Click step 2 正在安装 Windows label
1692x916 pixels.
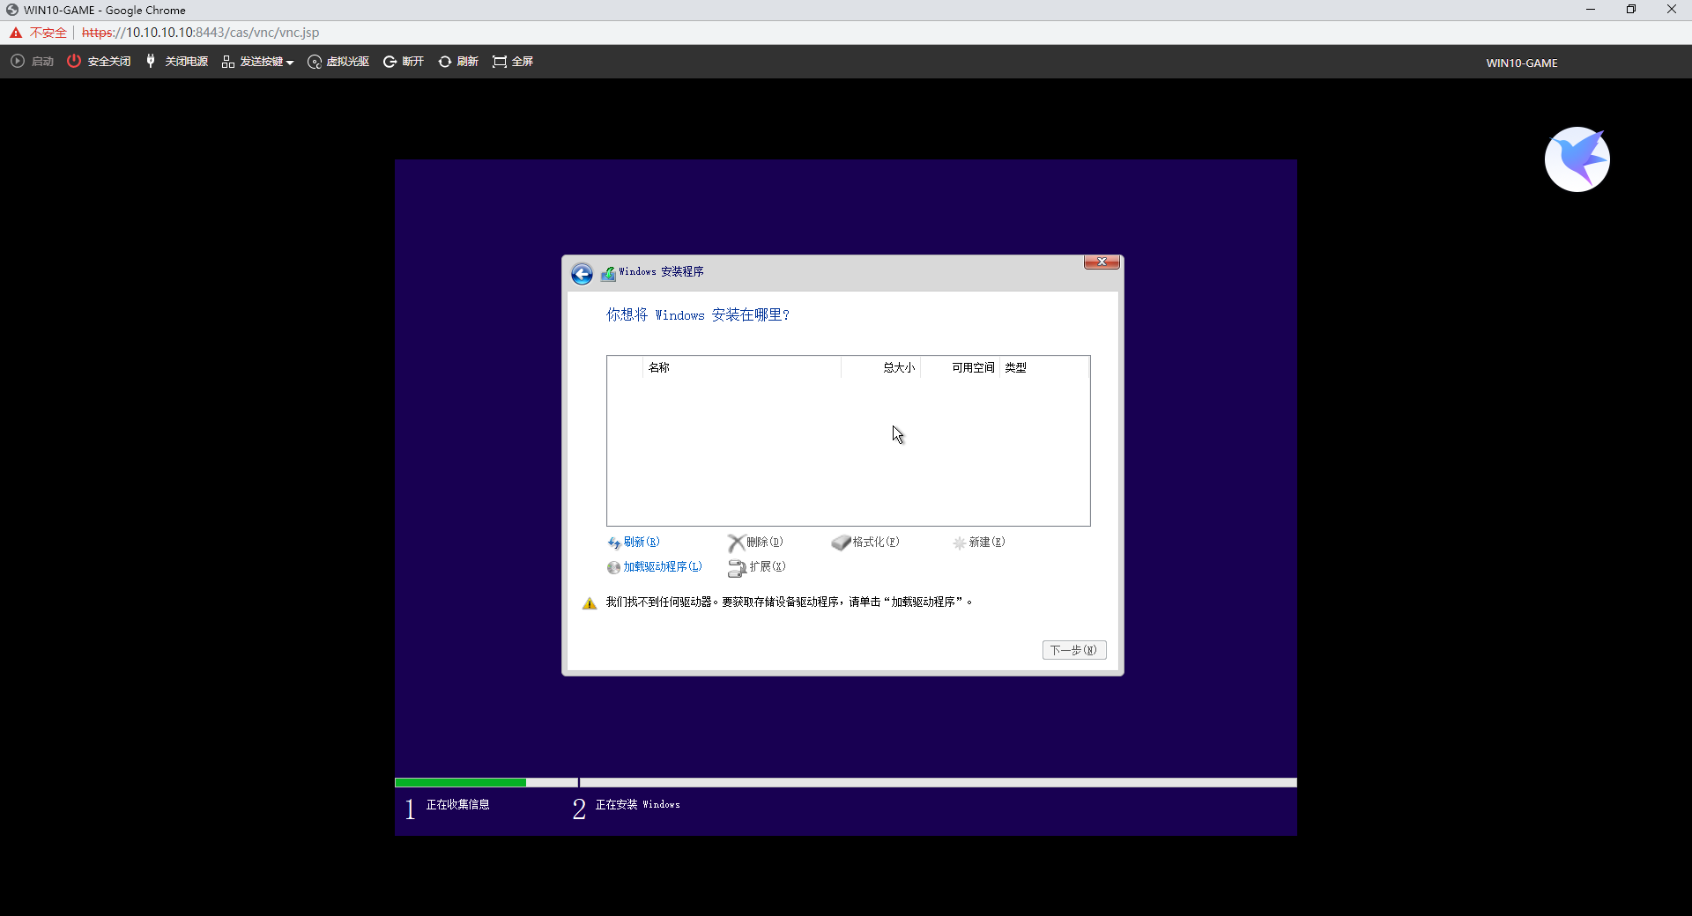point(638,805)
